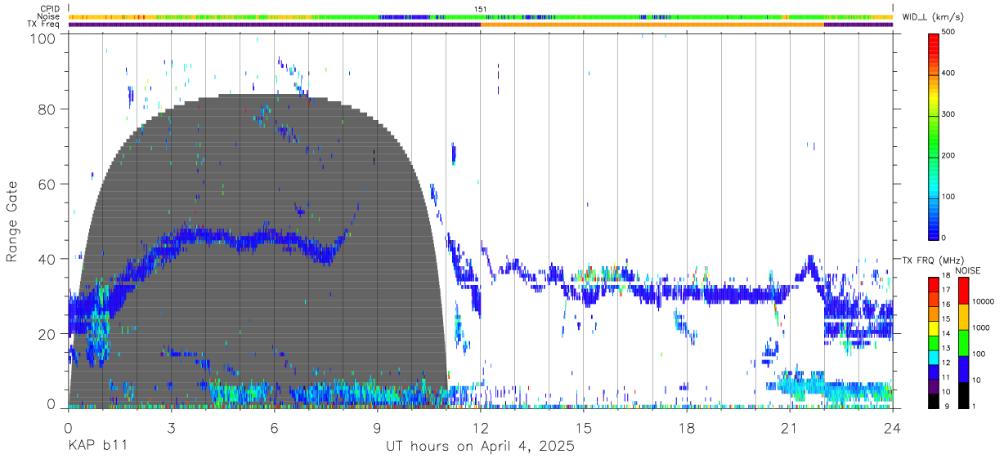Click the WID⊥ (km/s) colorbar title
Screen dimensions: 1004x463
pyautogui.click(x=934, y=16)
